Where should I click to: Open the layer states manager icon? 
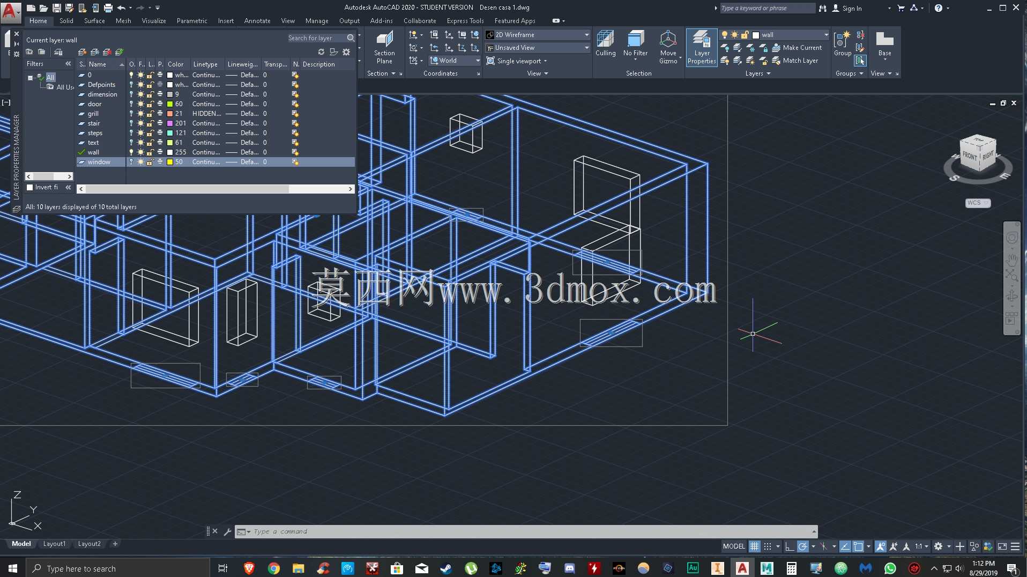58,52
